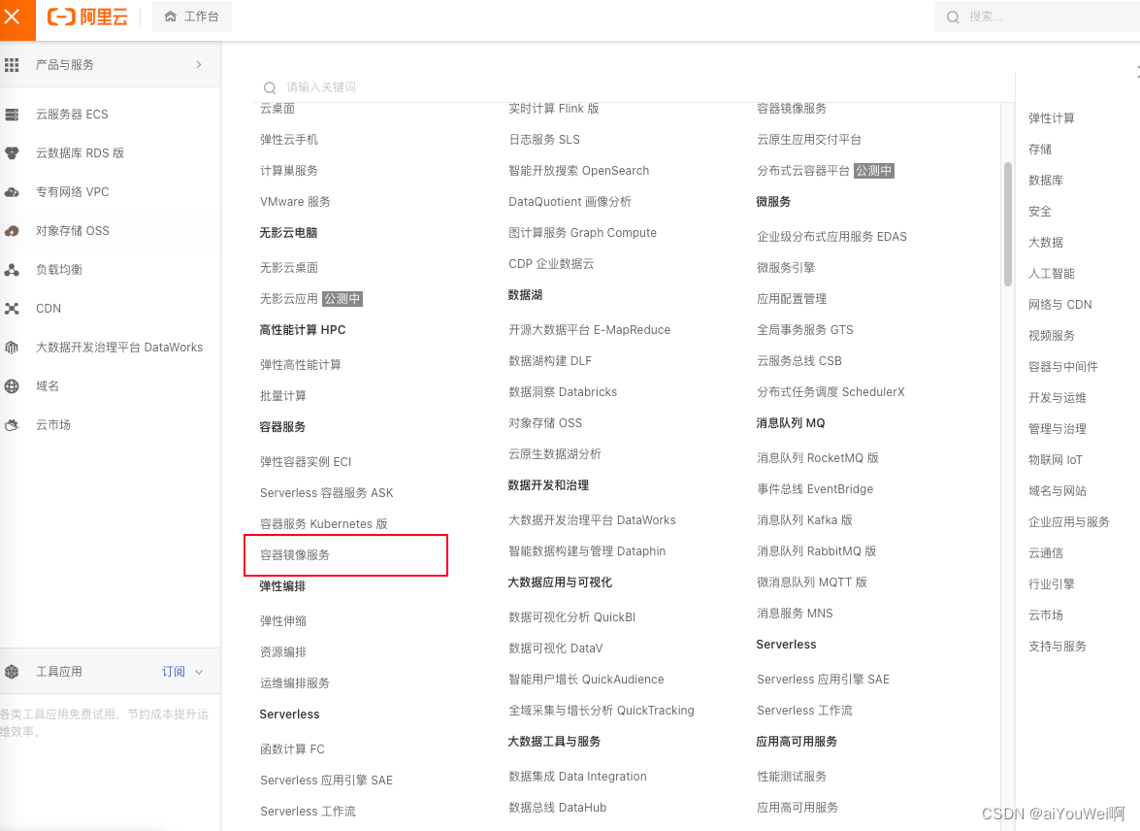Open 数据洞察 Databricks

tap(563, 392)
